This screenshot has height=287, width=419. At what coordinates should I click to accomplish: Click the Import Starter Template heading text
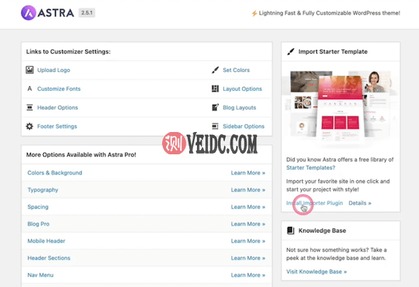333,52
